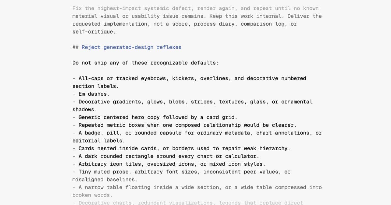This screenshot has height=205, width=391.
Task: Place cursor on the "Em dashes." bullet
Action: coord(91,94)
